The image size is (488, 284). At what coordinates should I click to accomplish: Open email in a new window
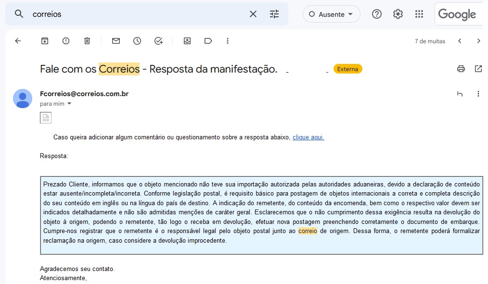(478, 69)
